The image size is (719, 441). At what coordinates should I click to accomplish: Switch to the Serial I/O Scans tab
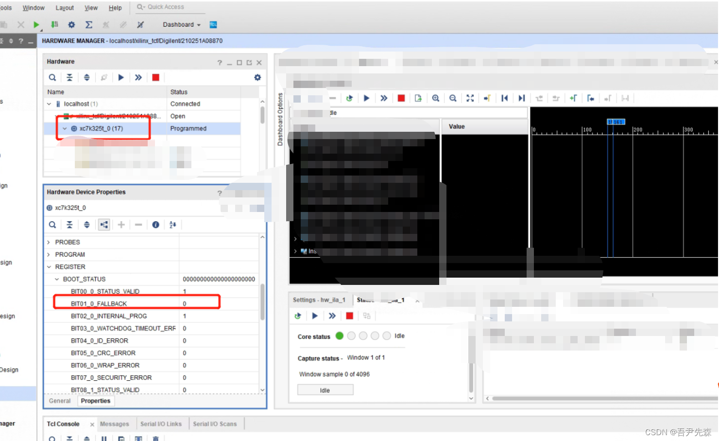point(216,423)
